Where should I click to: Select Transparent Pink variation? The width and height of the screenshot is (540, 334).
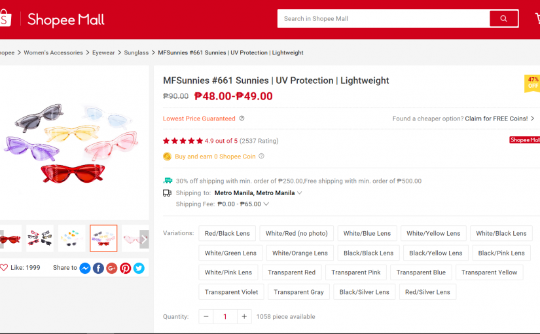356,272
